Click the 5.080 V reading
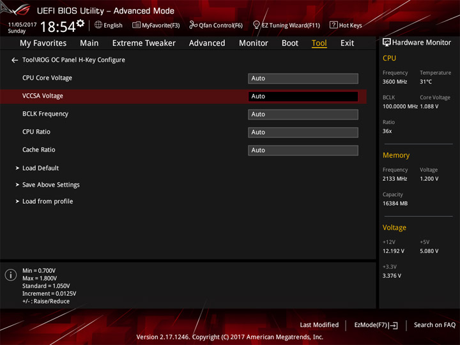 429,251
